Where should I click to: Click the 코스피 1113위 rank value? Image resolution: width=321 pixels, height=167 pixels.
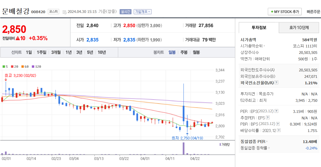click(x=305, y=46)
